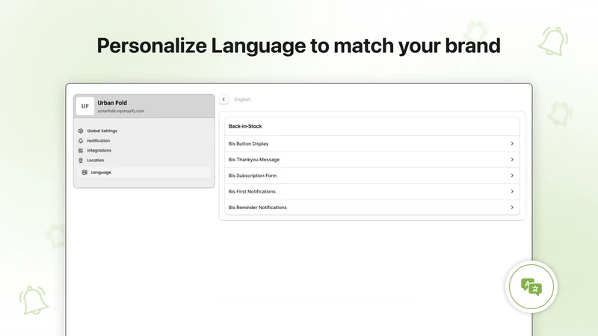
Task: Expand Bis Thankyou Message chevron
Action: click(x=512, y=160)
